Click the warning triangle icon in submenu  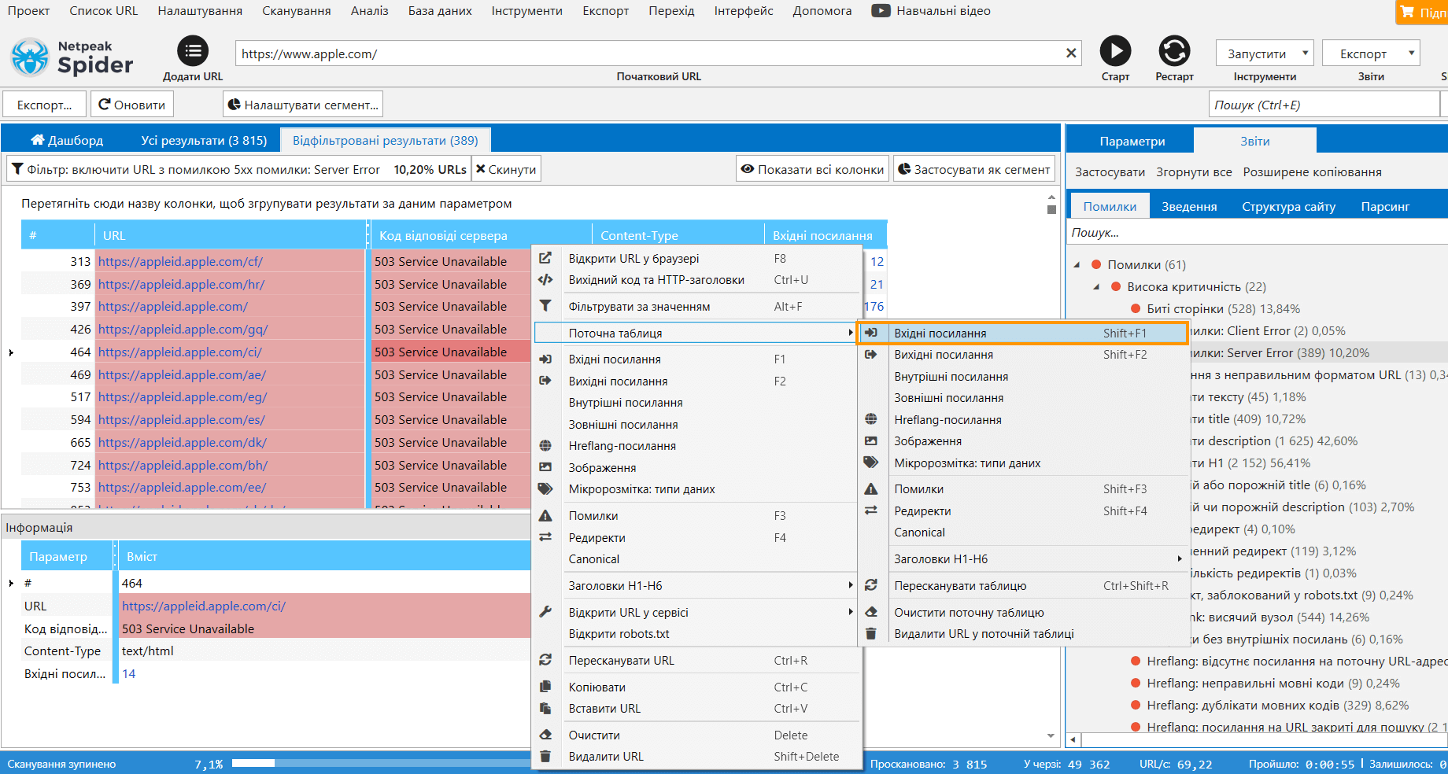[x=871, y=488]
